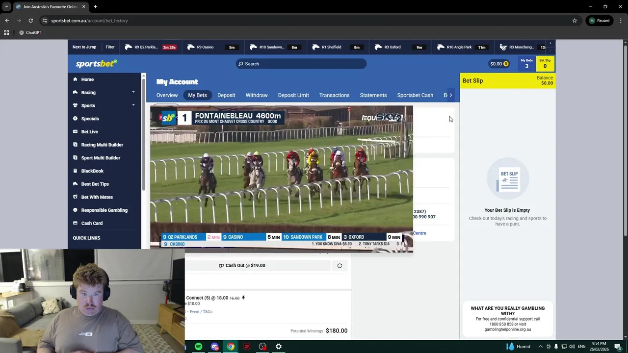This screenshot has width=628, height=353.
Task: Open R1 Sheffield race
Action: point(338,47)
